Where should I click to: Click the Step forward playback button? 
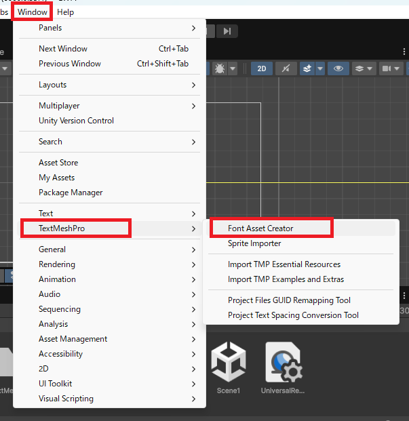pos(227,31)
